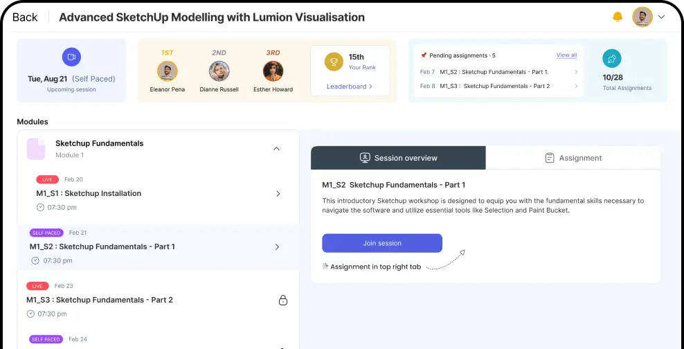Click Dianne Russell's 2nd place avatar
This screenshot has width=684, height=349.
coord(219,71)
